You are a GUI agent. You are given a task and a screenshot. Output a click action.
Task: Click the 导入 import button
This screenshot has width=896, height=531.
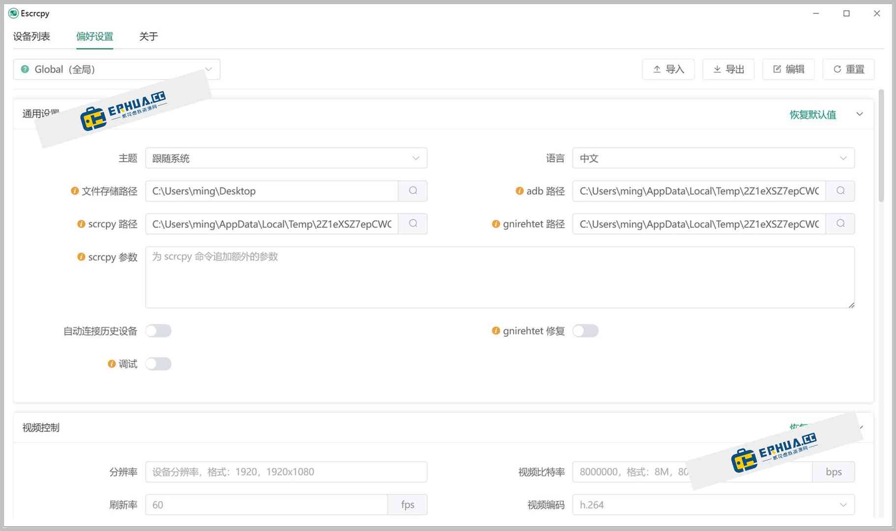click(668, 69)
